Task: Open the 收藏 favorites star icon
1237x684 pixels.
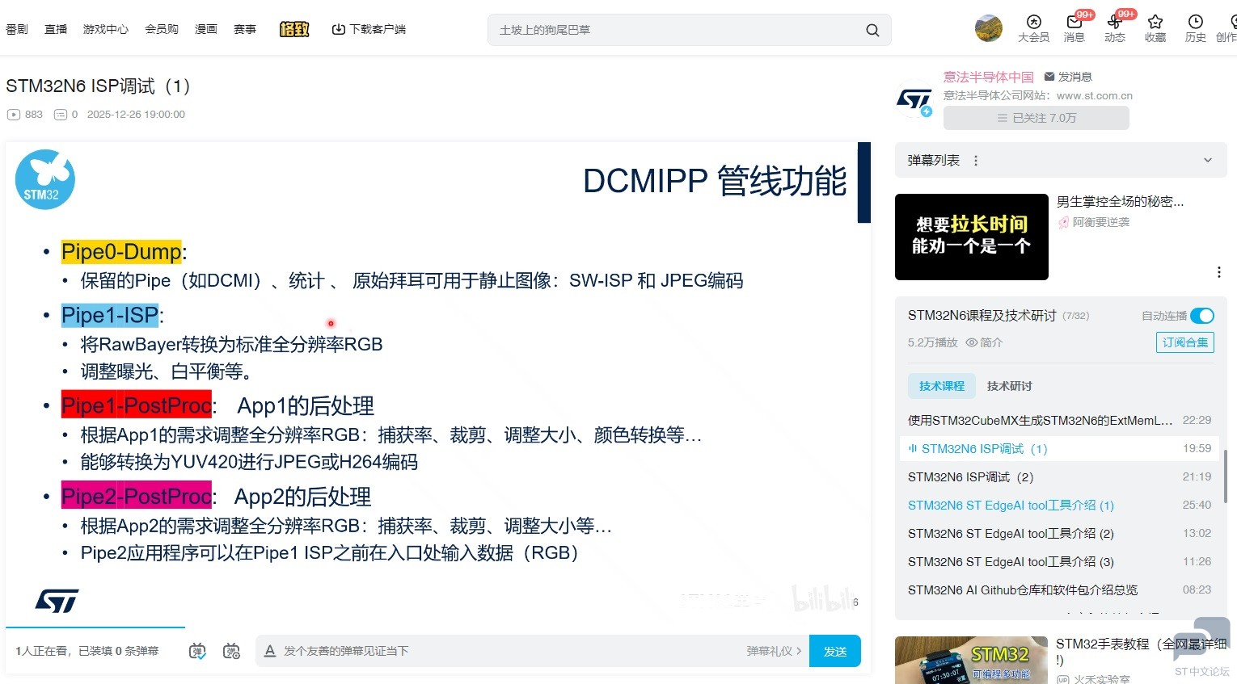Action: (x=1155, y=23)
